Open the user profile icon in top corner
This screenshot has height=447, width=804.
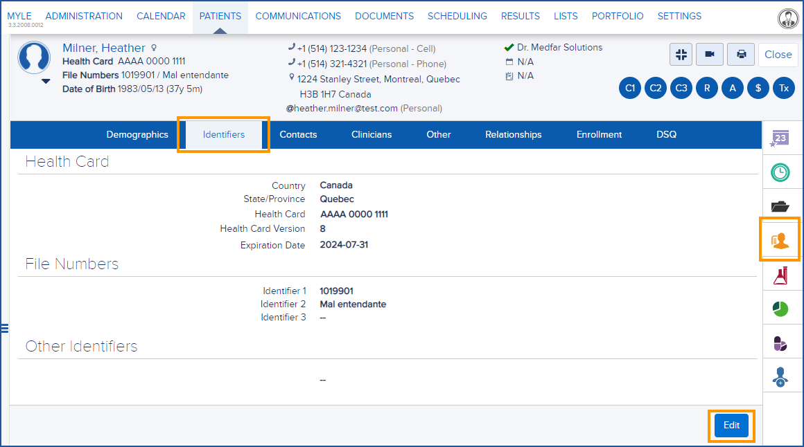tap(788, 18)
